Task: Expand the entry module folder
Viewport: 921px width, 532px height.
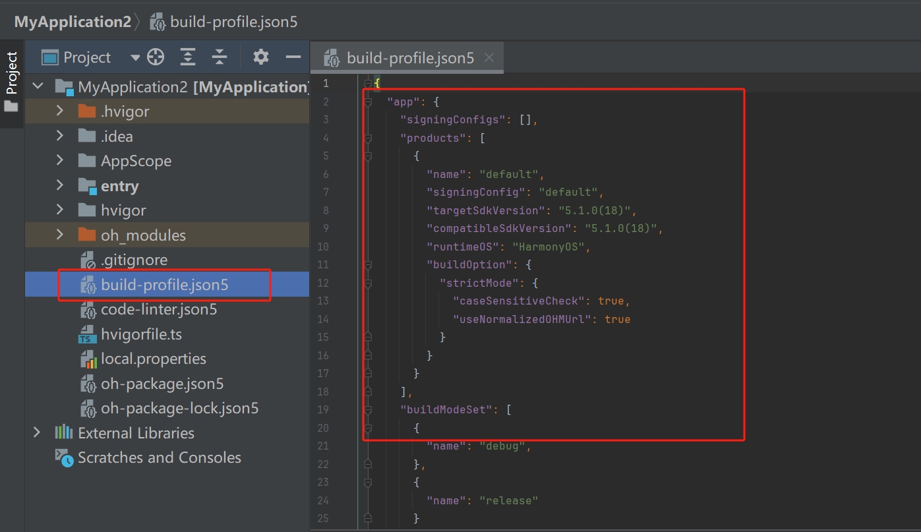Action: click(x=60, y=186)
